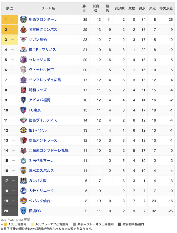This screenshot has width=177, height=233.
Task: Click the Vissel Kobe striped crest
Action: click(23, 70)
